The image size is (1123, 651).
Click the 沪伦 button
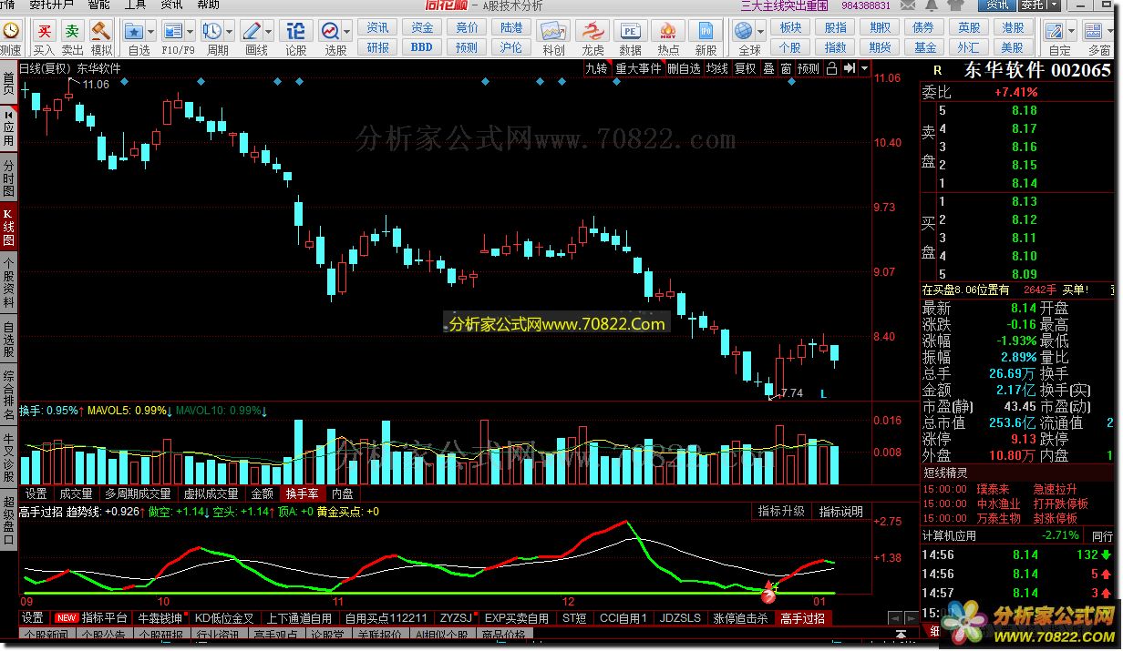tap(510, 47)
